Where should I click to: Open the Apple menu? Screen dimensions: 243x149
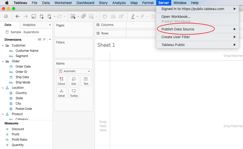click(x=7, y=3)
